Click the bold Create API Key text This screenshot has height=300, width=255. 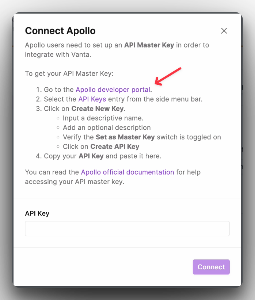pyautogui.click(x=115, y=147)
